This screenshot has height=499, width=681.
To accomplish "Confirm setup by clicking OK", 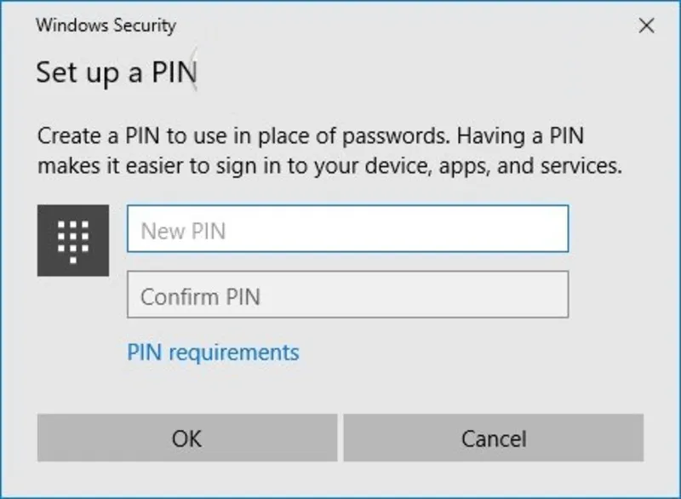I will tap(186, 438).
